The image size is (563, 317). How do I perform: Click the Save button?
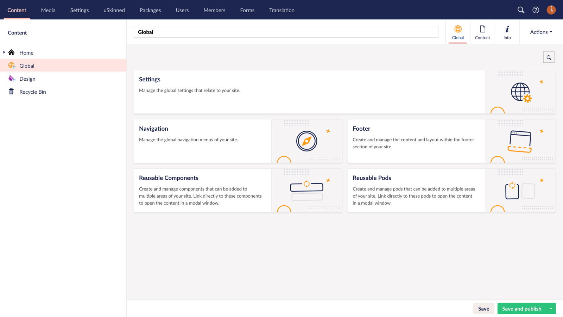click(484, 308)
